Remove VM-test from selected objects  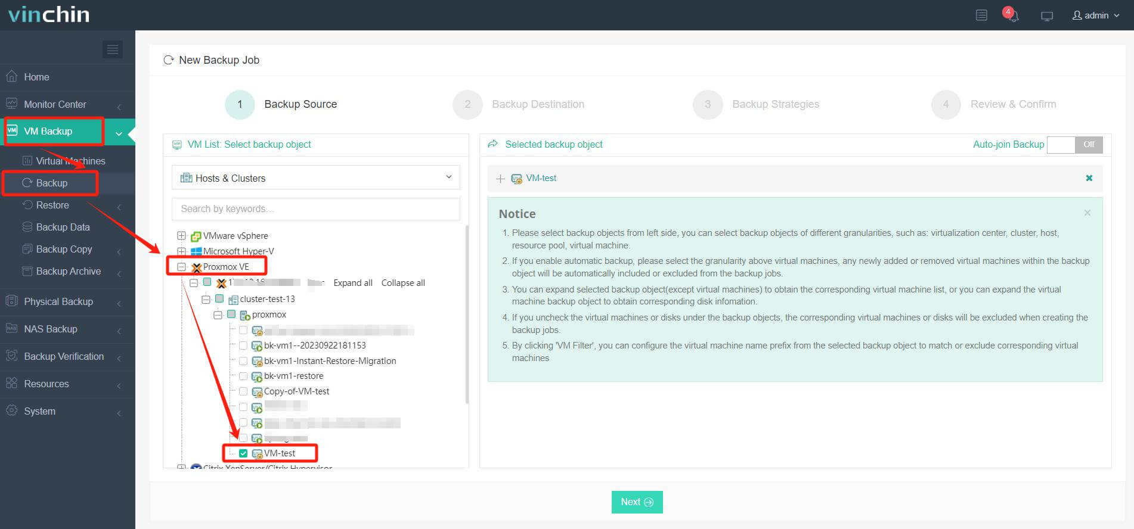pyautogui.click(x=1089, y=178)
